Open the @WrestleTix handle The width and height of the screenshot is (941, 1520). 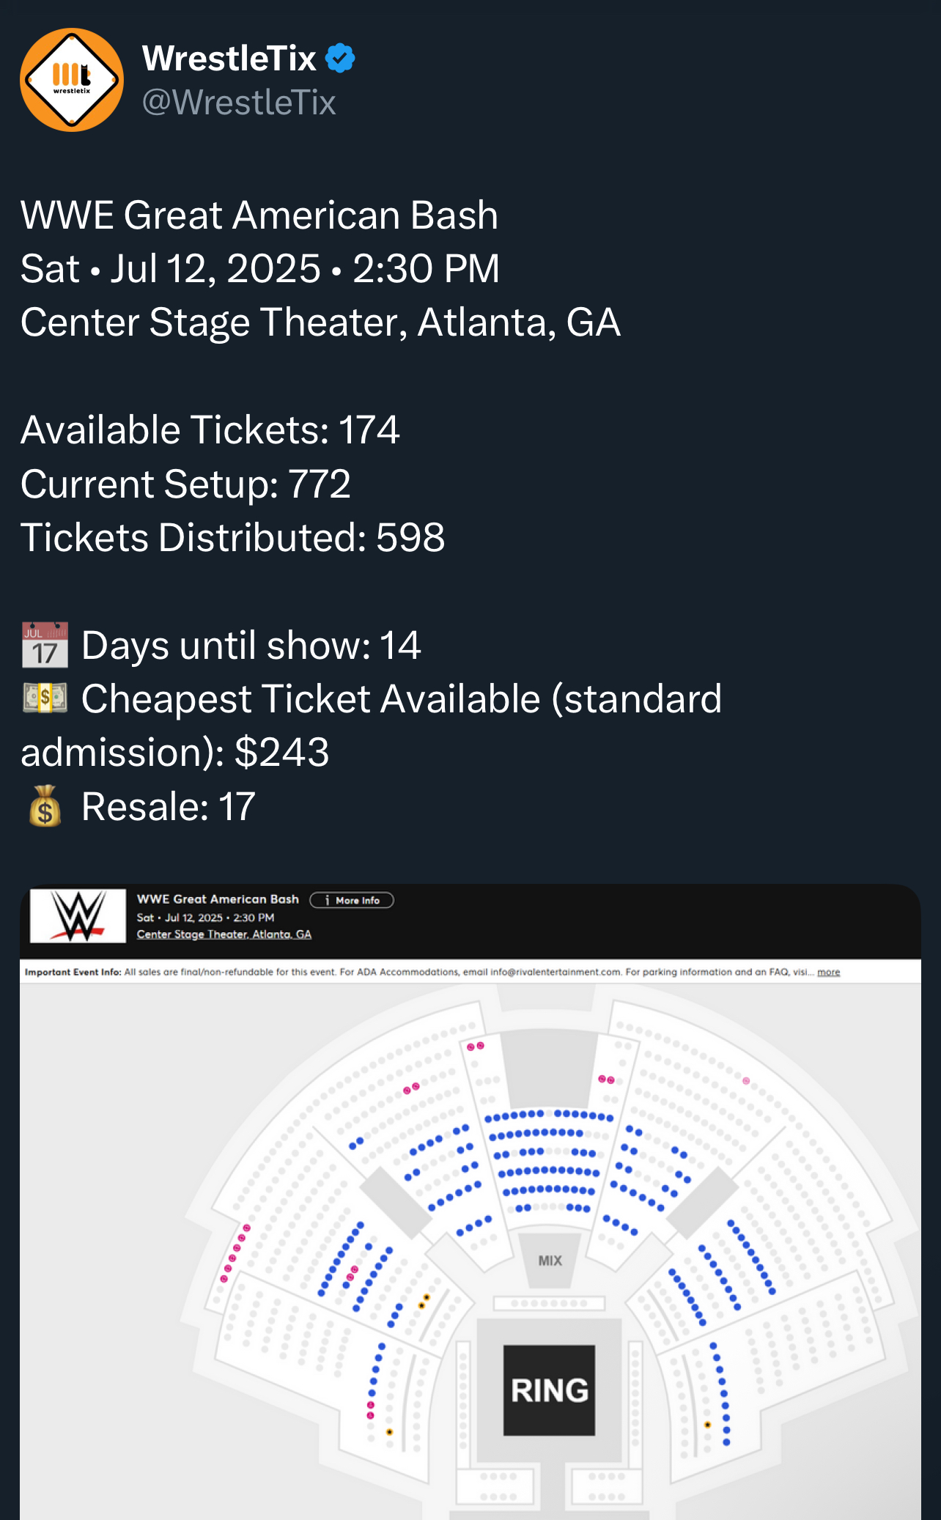[239, 103]
